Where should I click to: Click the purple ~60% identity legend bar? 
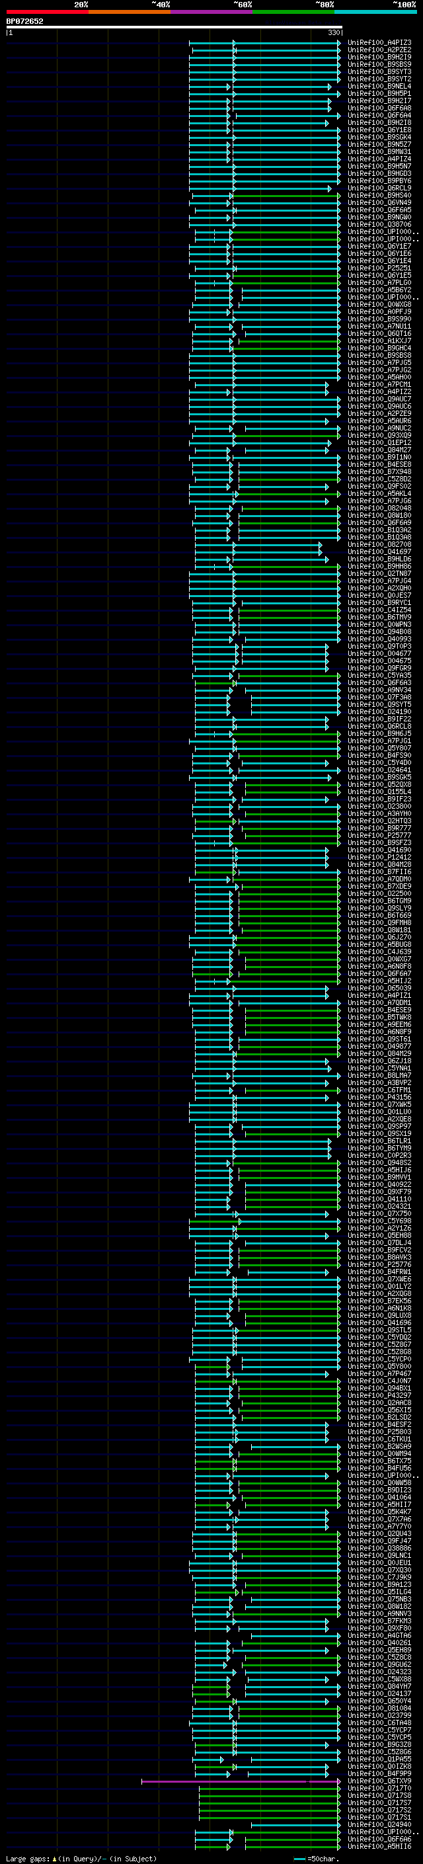(x=212, y=12)
